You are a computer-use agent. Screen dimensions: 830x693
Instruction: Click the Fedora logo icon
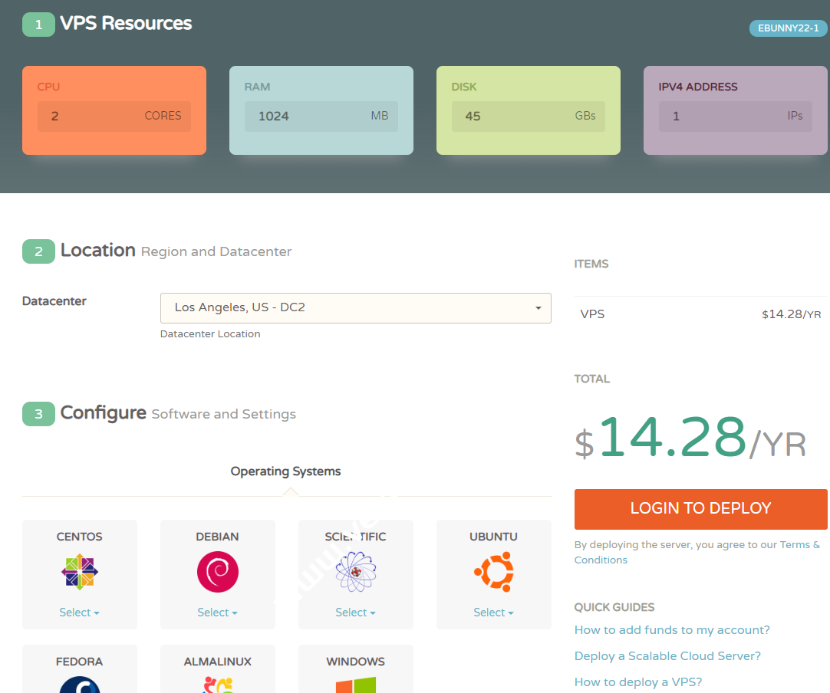(x=79, y=685)
